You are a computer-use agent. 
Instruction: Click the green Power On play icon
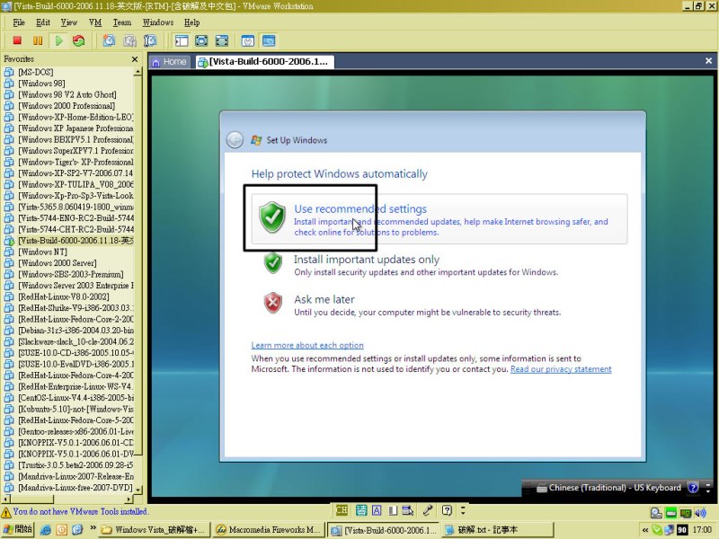58,40
